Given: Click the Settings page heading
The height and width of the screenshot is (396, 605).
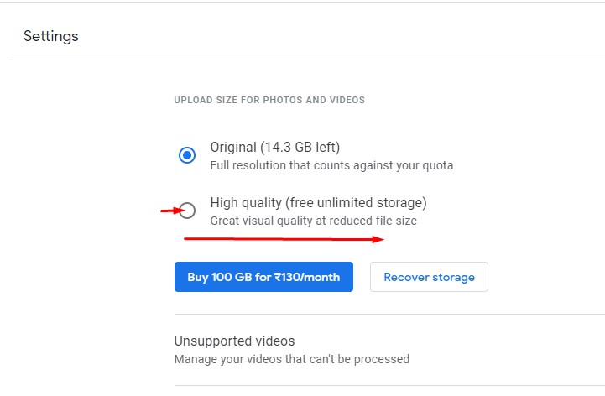Looking at the screenshot, I should click(51, 36).
